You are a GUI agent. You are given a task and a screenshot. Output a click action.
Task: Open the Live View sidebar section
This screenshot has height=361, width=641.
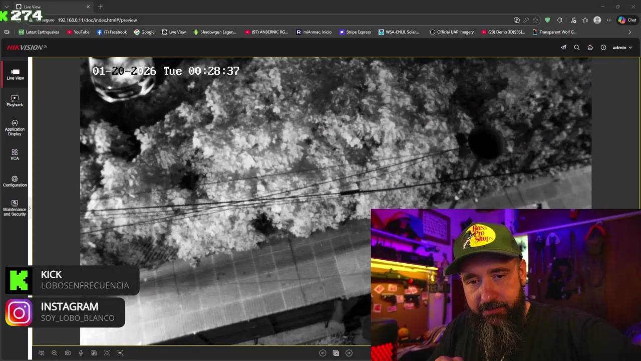(15, 74)
